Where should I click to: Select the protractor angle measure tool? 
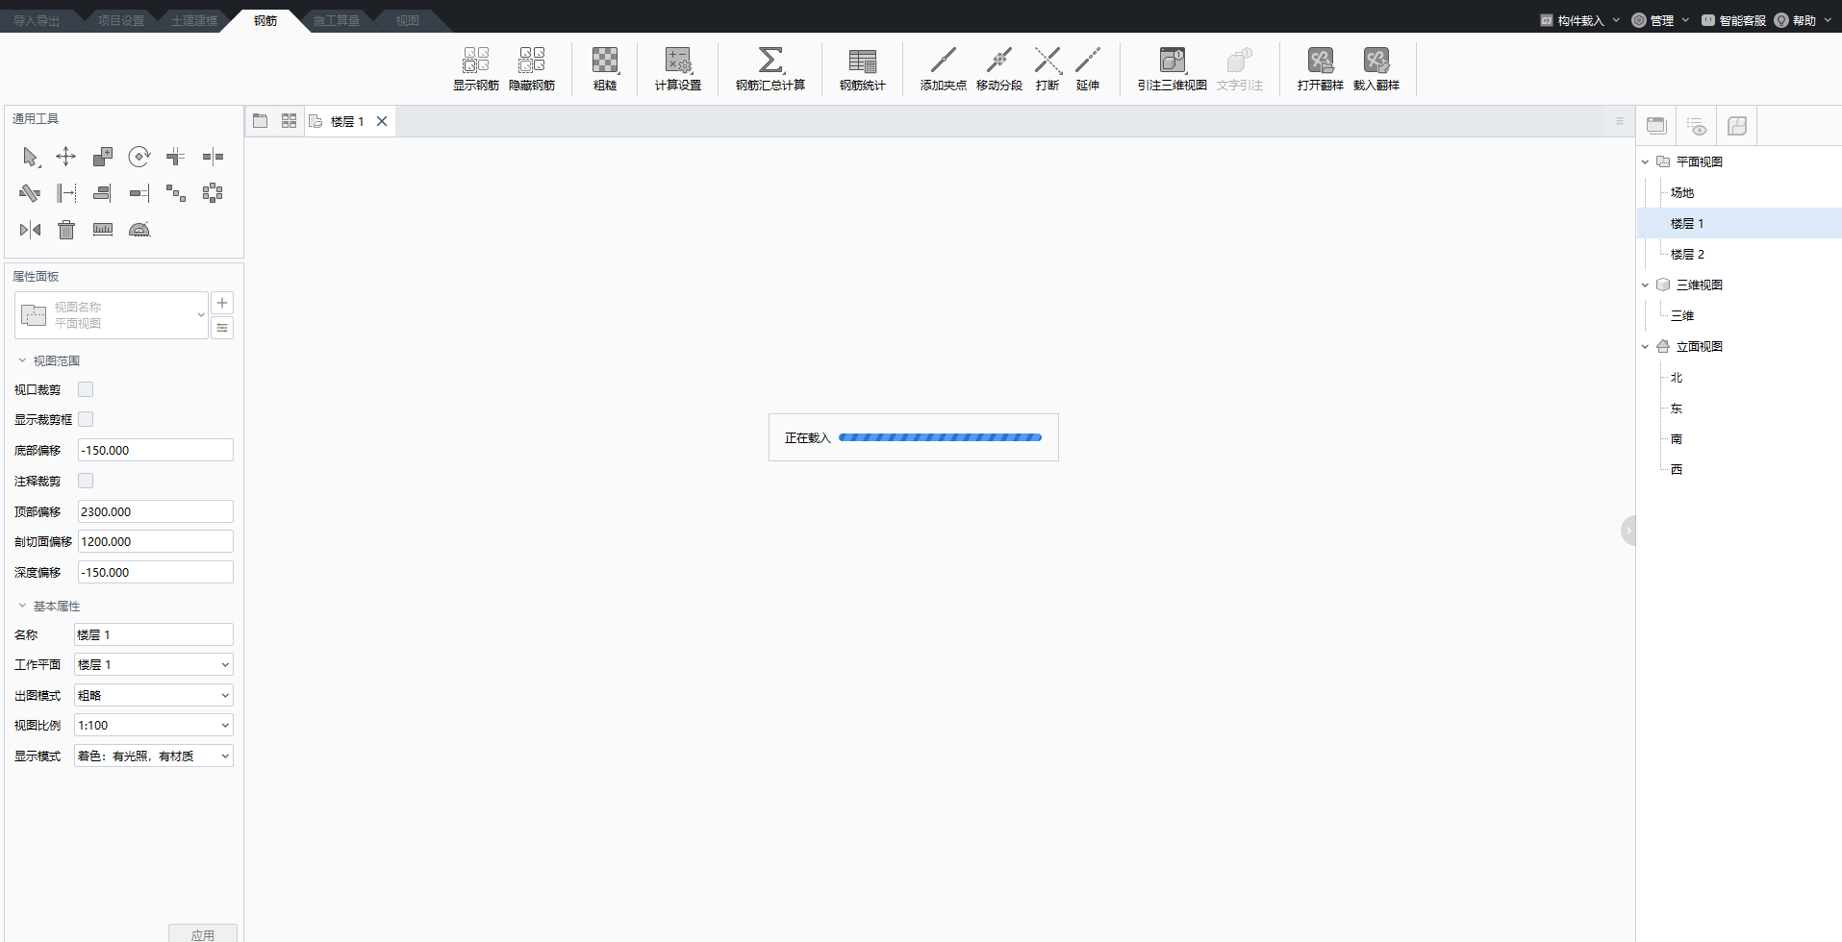pos(139,230)
